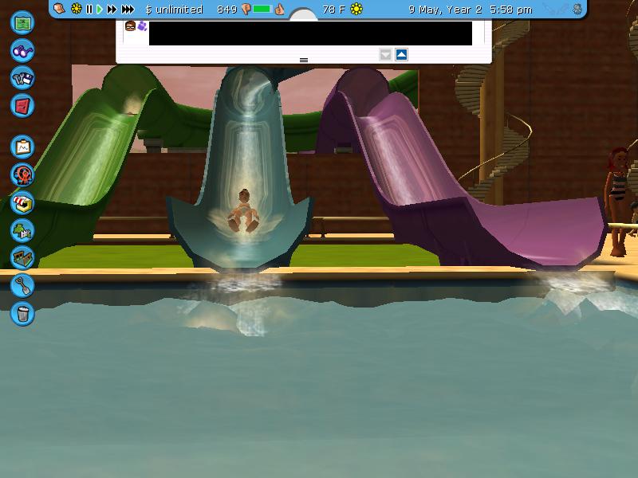
Task: Set triple fast-forward speed
Action: [x=128, y=9]
